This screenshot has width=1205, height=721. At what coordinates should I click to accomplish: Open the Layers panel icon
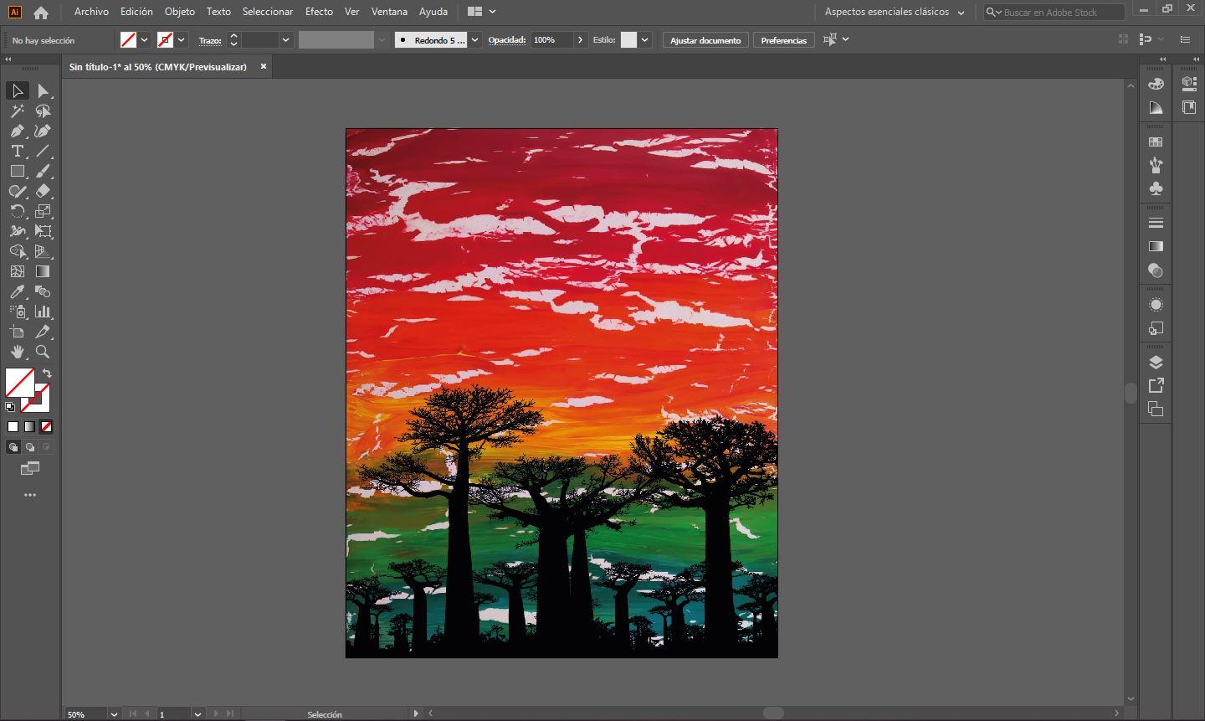(1156, 363)
